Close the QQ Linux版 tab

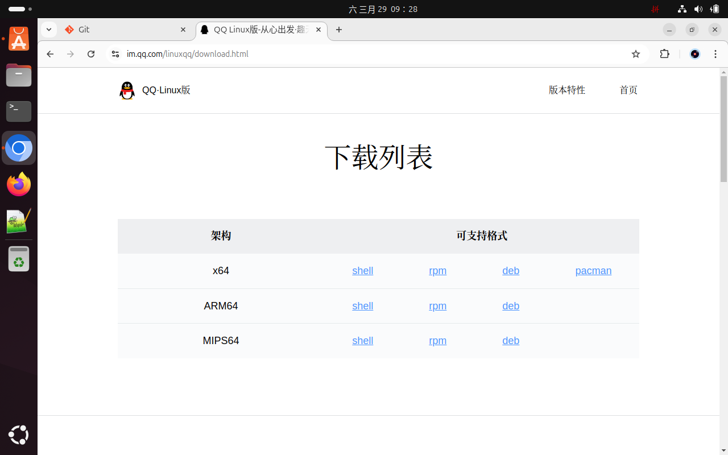318,30
